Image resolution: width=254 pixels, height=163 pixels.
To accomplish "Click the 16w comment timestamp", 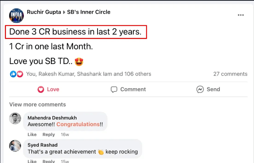I will click(65, 135).
